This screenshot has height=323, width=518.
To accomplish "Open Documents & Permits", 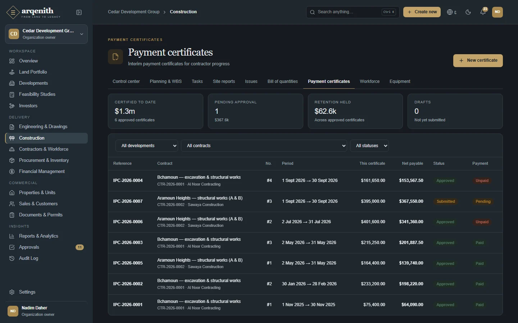I will [x=46, y=215].
